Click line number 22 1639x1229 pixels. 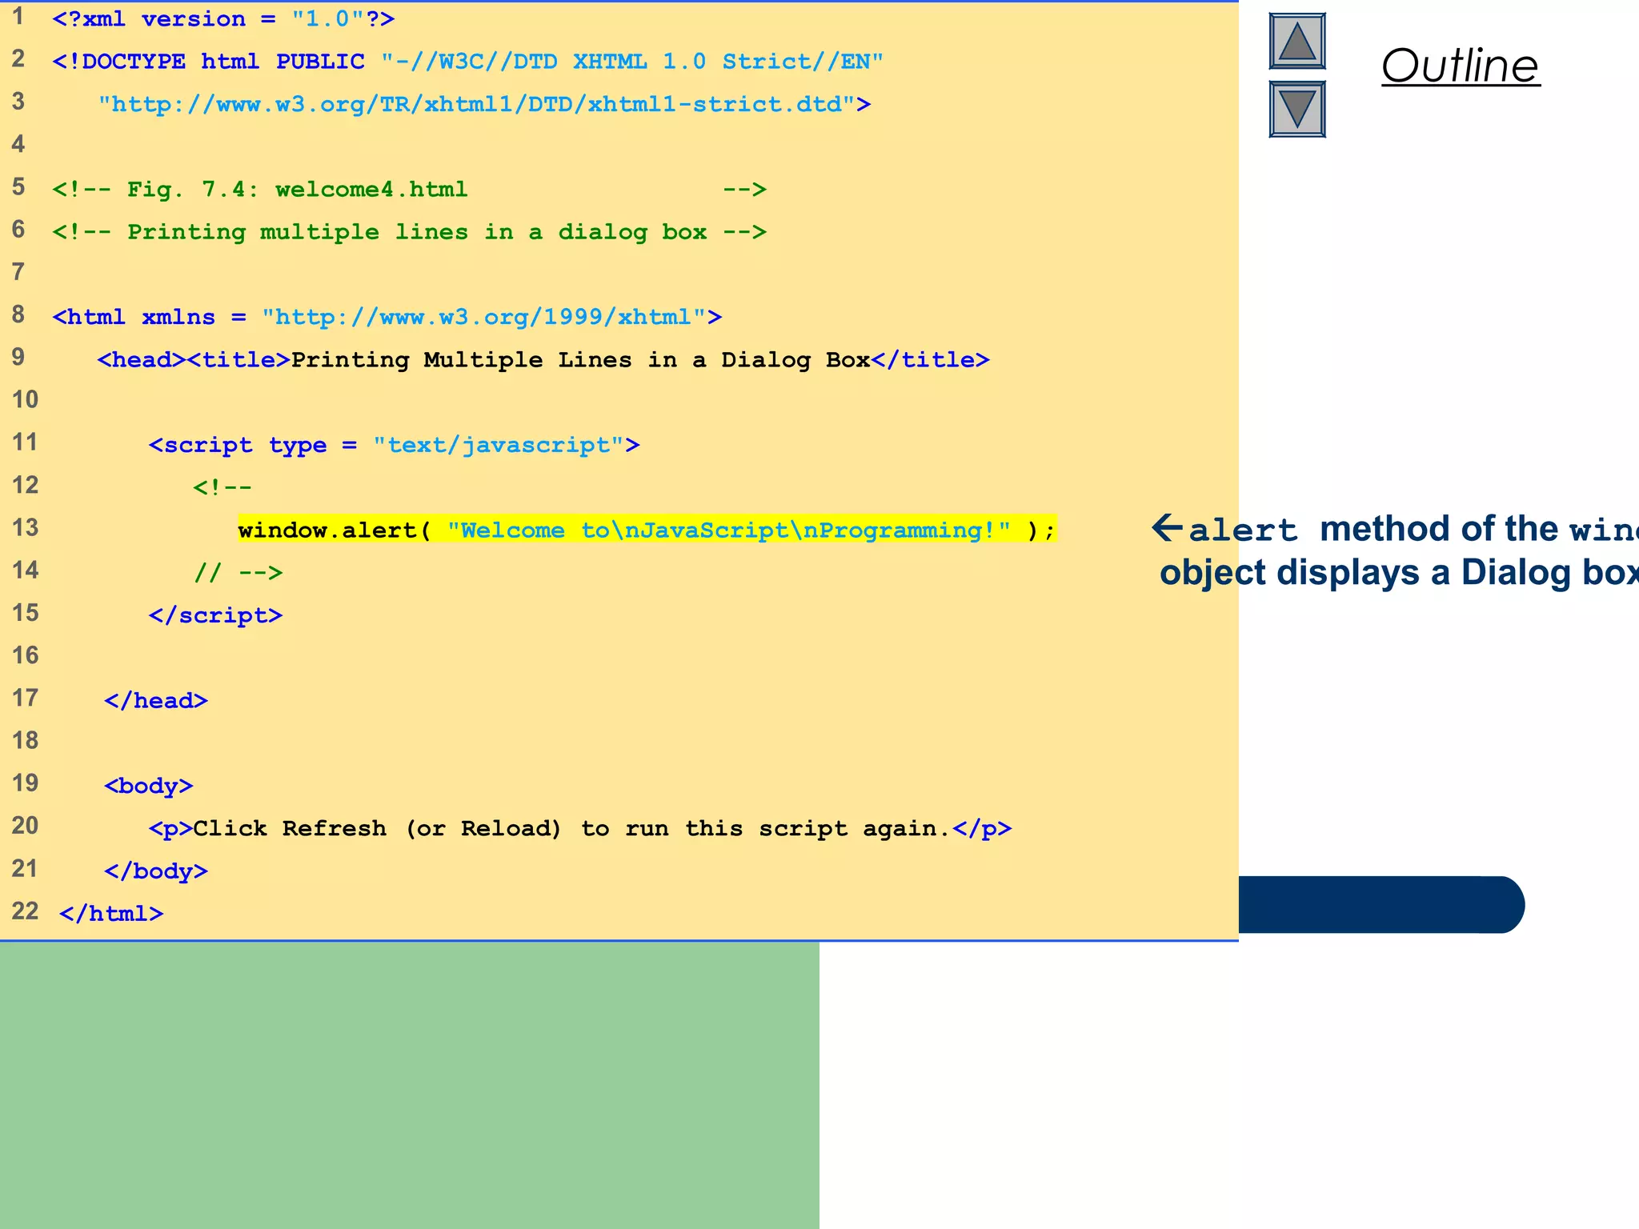coord(25,911)
